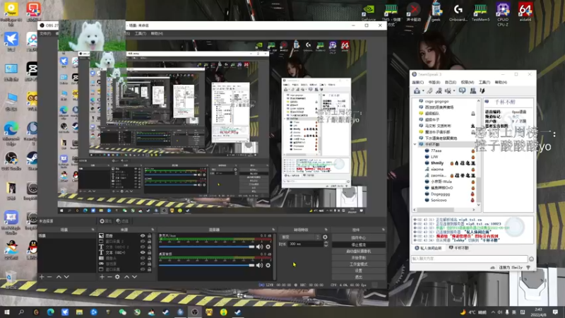Open the OBS 帮助(H) menu
The image size is (565, 318).
(157, 33)
